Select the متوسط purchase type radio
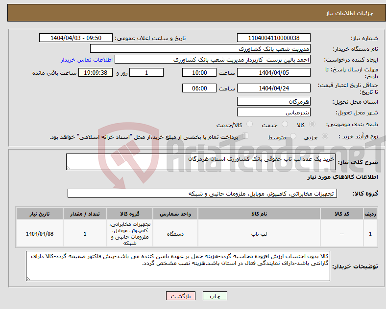The width and height of the screenshot is (386, 309). point(293,136)
